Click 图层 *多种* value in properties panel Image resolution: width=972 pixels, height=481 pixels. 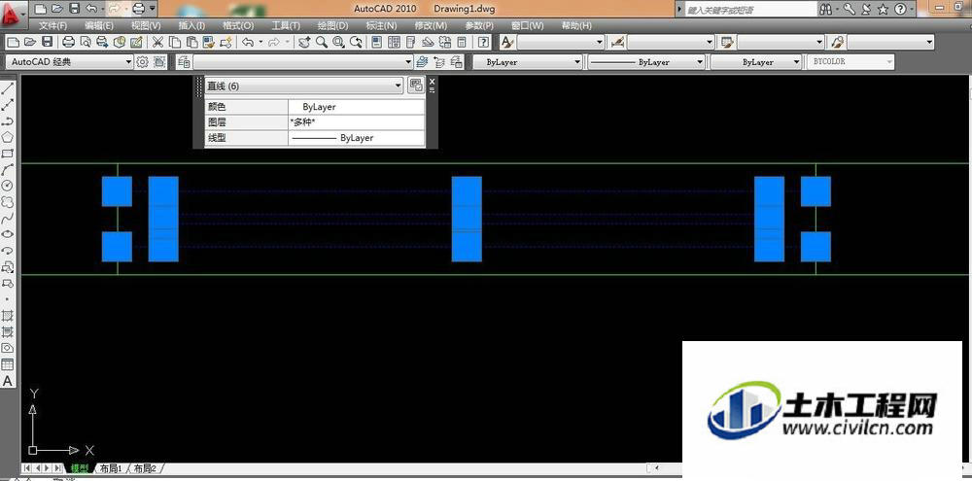pyautogui.click(x=357, y=122)
